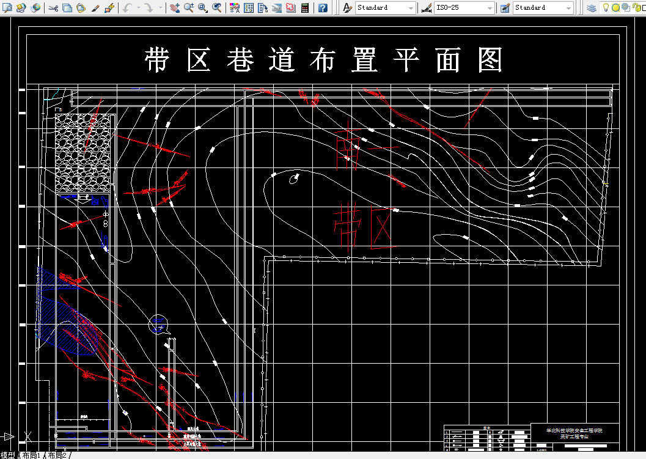Screen dimensions: 646x459
Task: Switch to the 模型 tab
Action: [8, 455]
